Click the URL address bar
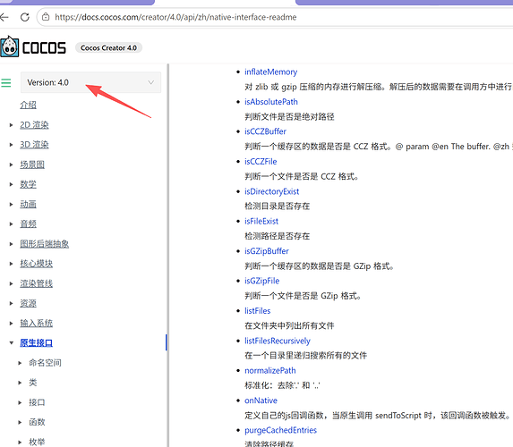 tap(275, 17)
